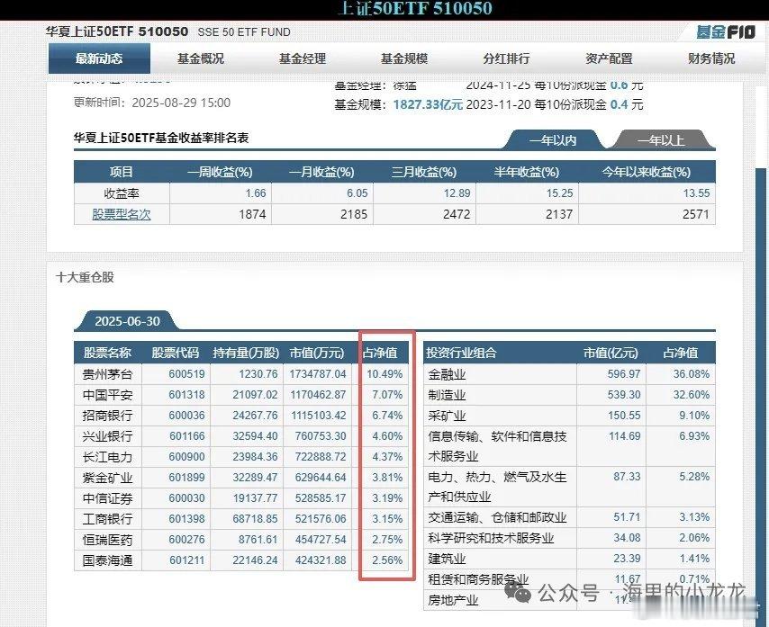
Task: Click the 工商银行 stock name
Action: coord(107,519)
